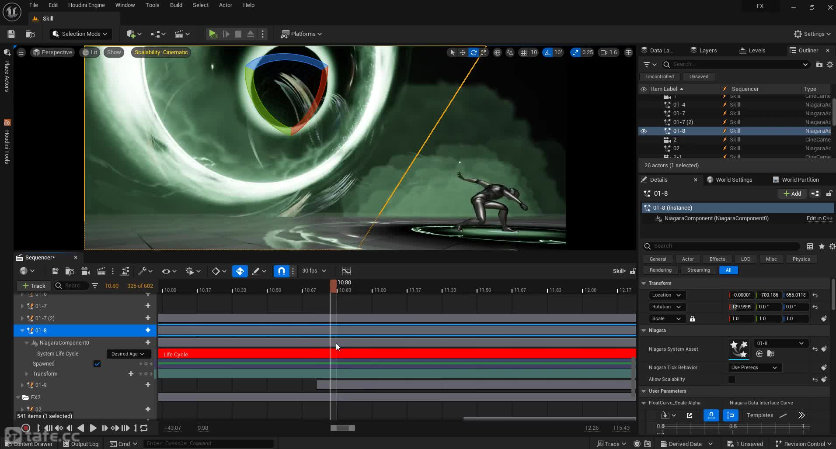836x449 pixels.
Task: Toggle rotation angle snapping icon
Action: pyautogui.click(x=547, y=52)
